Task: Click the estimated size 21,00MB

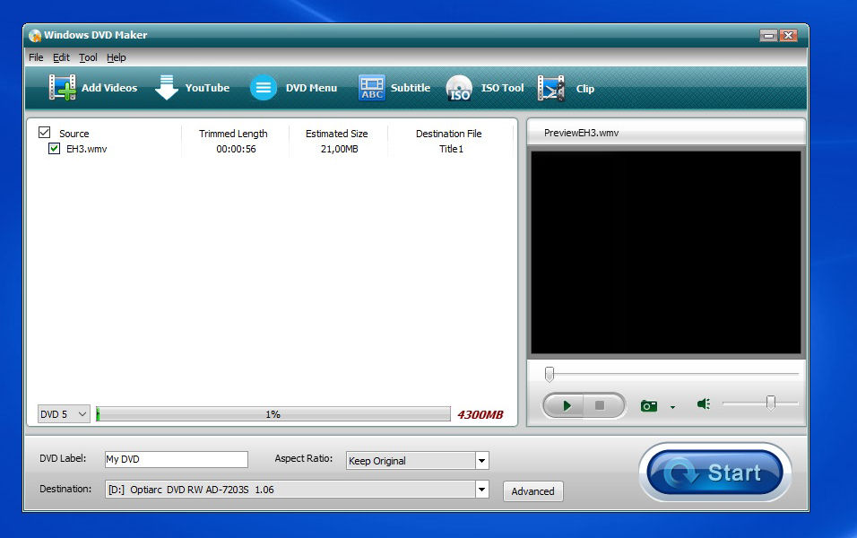Action: pyautogui.click(x=340, y=149)
